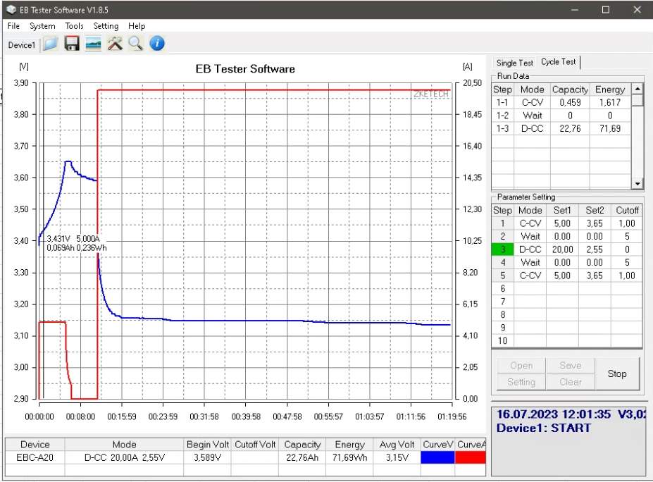
Task: Open the Help menu
Action: click(137, 26)
